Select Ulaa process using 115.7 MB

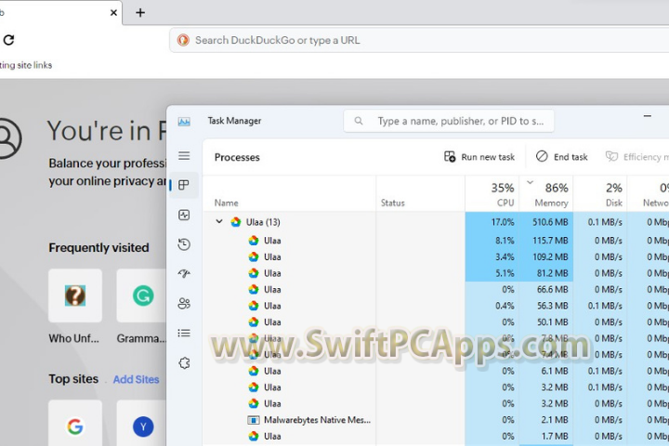pyautogui.click(x=436, y=241)
